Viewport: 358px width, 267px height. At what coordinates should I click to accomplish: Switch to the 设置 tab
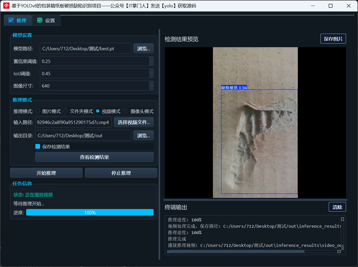click(x=46, y=20)
